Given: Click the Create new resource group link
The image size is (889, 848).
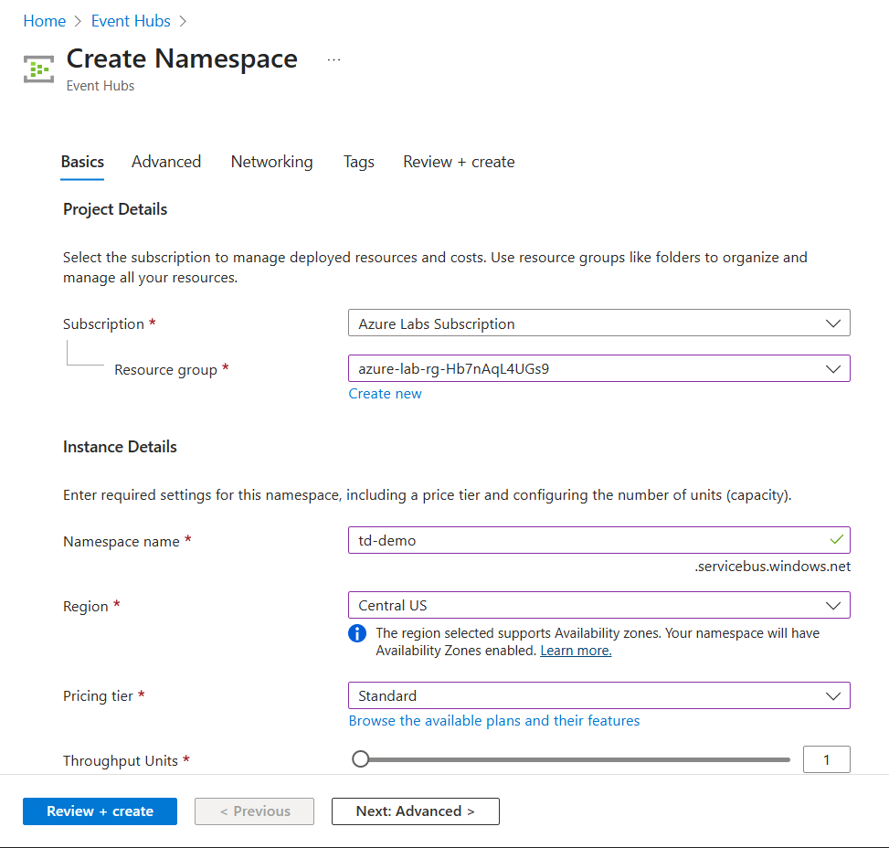Looking at the screenshot, I should point(386,394).
